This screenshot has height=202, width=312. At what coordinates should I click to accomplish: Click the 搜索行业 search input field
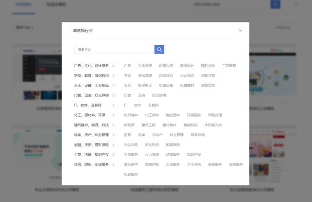pyautogui.click(x=114, y=50)
